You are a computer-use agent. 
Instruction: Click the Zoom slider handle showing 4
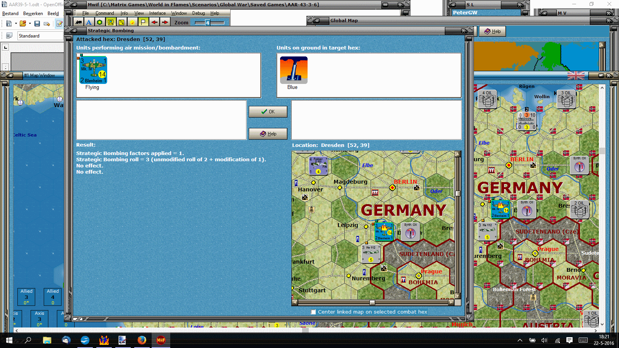tap(208, 22)
